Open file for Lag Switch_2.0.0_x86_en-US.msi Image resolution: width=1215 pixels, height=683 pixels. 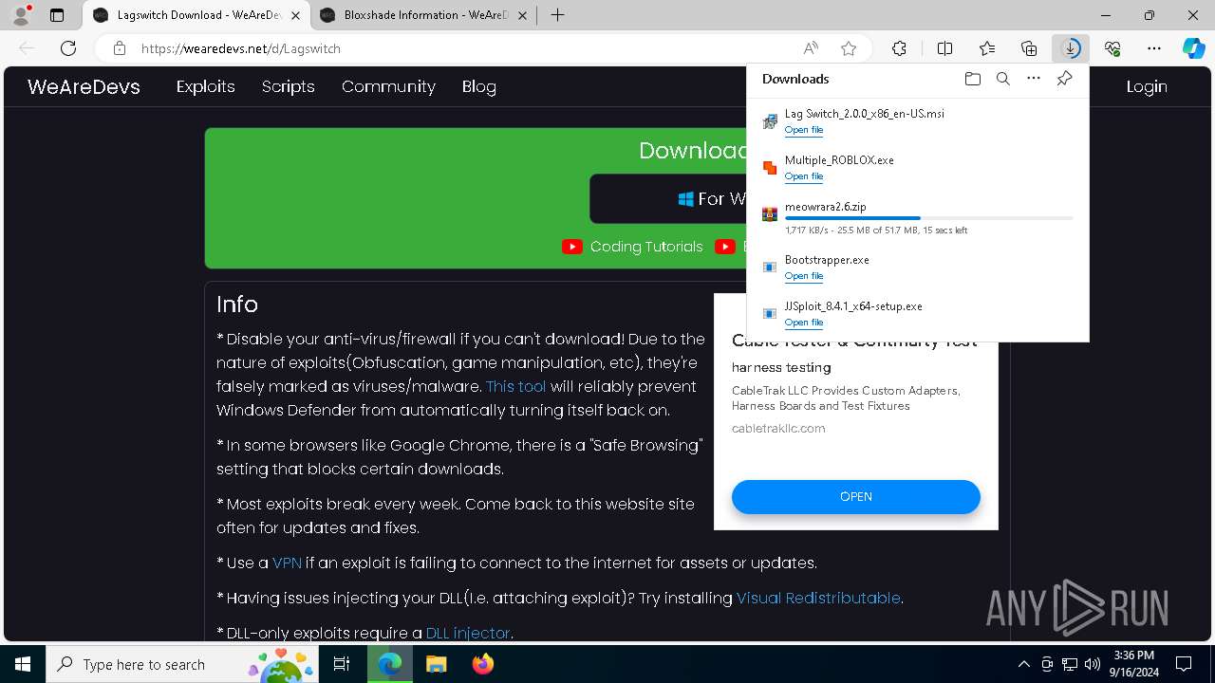(x=804, y=130)
